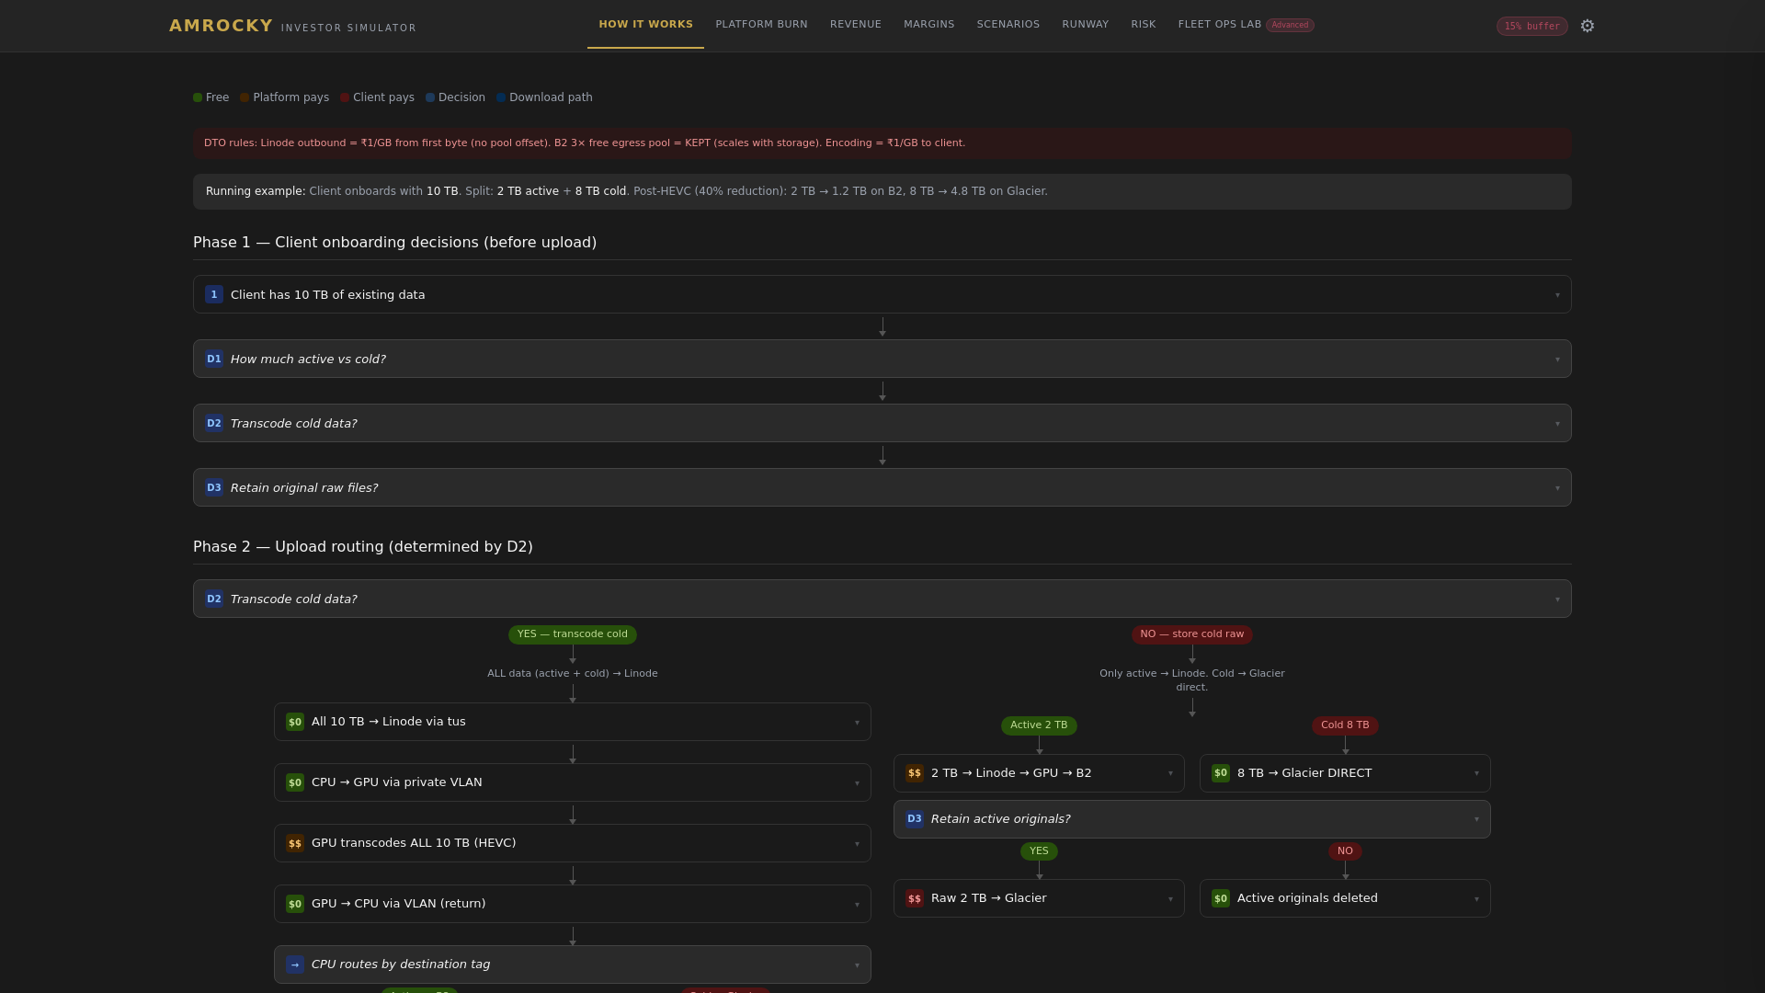
Task: Click the 'Cold 8 TB' pill
Action: [x=1345, y=725]
